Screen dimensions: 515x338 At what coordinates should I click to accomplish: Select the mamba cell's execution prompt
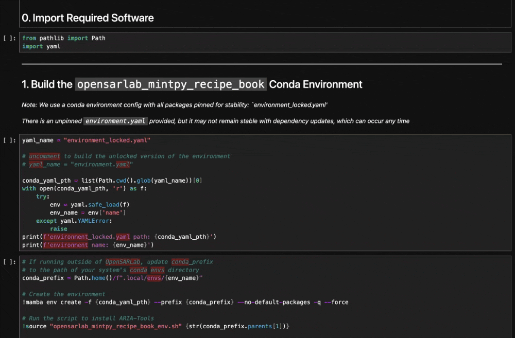(10, 262)
